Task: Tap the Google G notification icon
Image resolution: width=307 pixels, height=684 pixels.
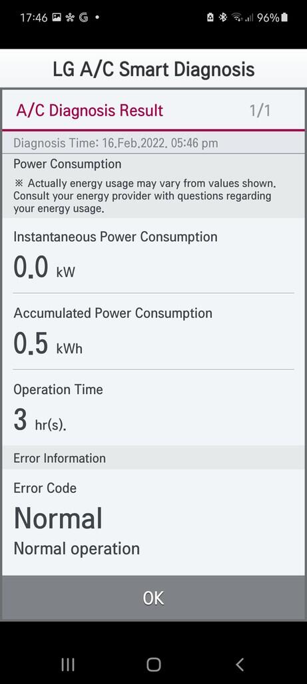Action: [83, 17]
